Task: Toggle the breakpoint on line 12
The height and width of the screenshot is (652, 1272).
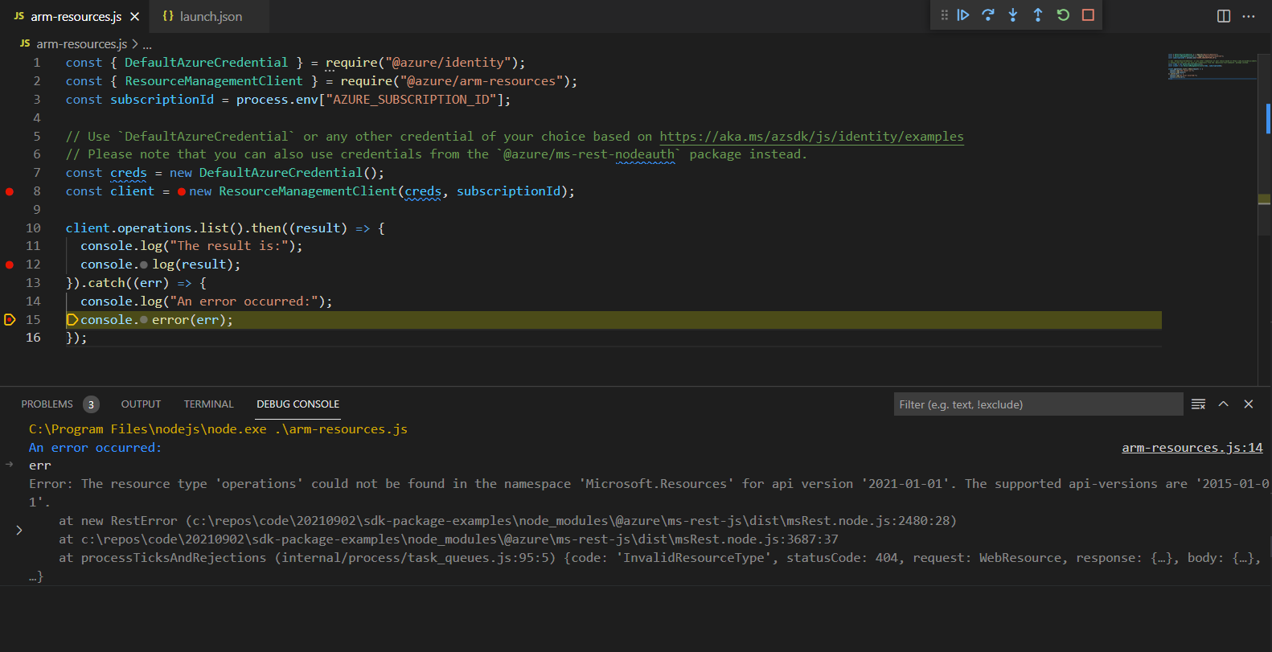Action: coord(10,264)
